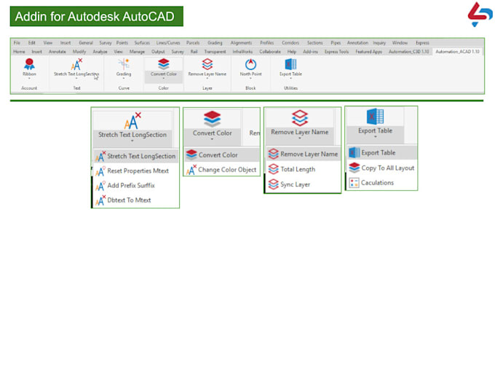This screenshot has width=495, height=371.
Task: Switch to the Add-ins ribbon tab
Action: point(310,52)
